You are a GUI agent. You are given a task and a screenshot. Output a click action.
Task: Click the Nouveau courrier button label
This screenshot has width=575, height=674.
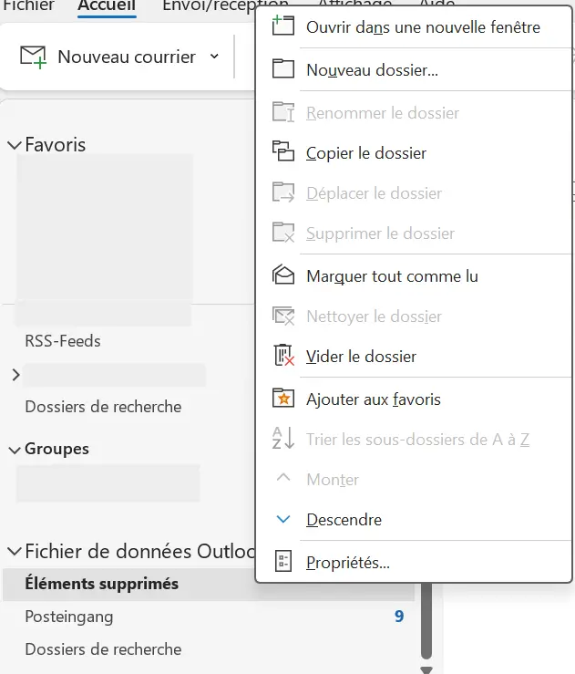pos(127,57)
